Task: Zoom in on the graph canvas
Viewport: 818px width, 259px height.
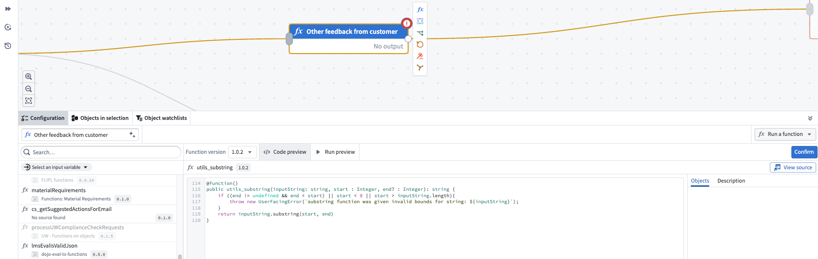Action: [28, 76]
